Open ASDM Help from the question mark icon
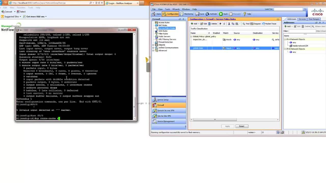 pos(247,14)
